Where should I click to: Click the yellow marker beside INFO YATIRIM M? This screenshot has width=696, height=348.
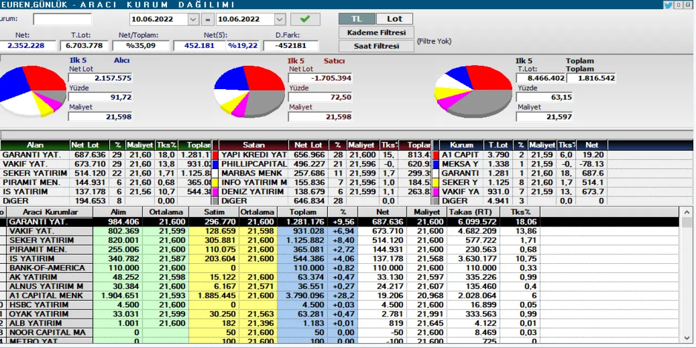point(215,182)
